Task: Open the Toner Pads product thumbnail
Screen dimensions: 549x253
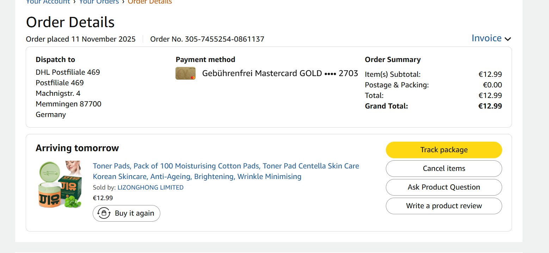Action: click(60, 184)
